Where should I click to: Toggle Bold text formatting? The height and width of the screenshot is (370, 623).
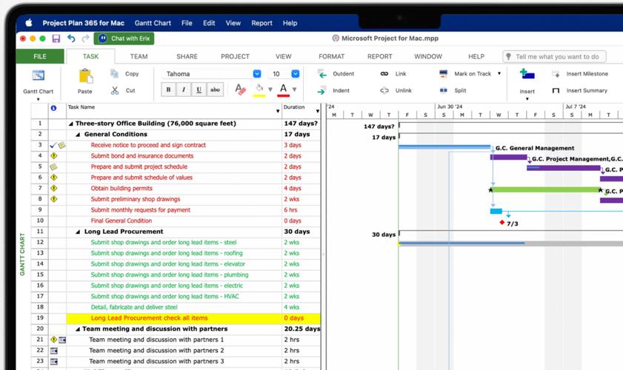(169, 90)
